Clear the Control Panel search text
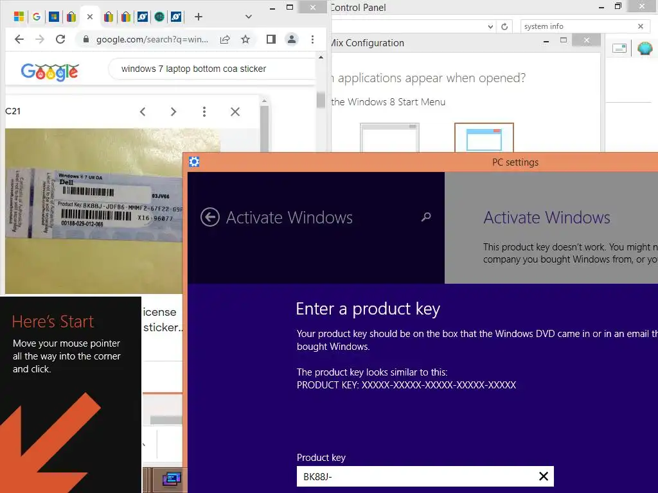658x493 pixels. [x=641, y=26]
